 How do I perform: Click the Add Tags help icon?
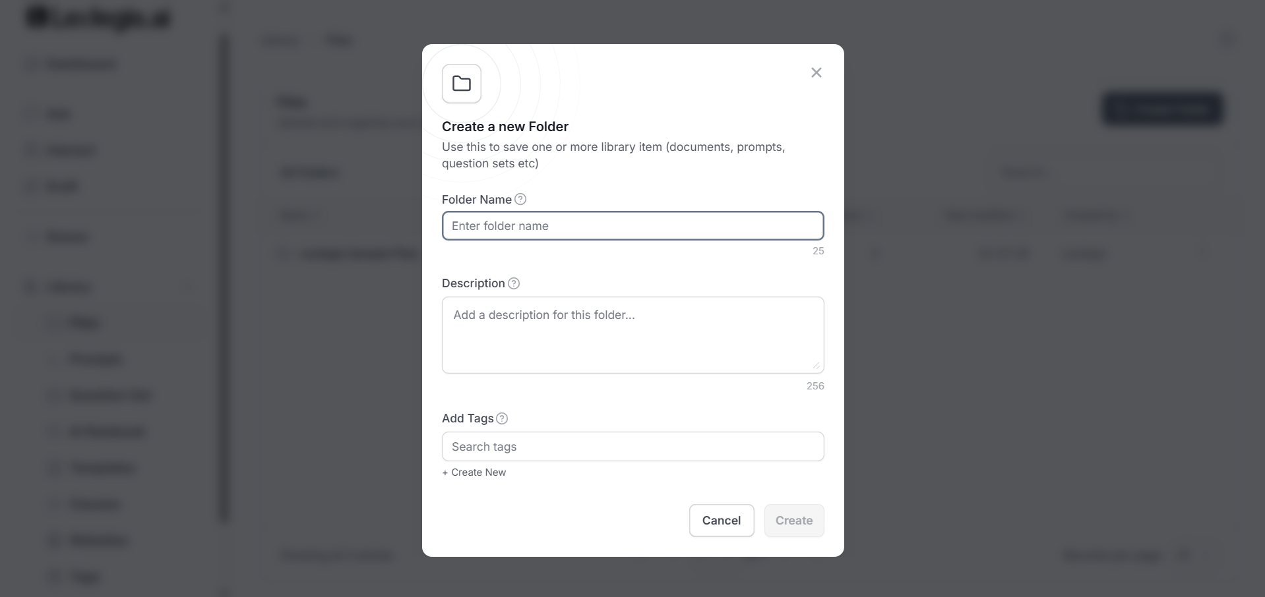502,418
